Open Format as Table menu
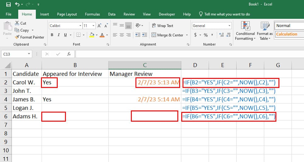Screen dimensions: 304x162 click(265, 31)
